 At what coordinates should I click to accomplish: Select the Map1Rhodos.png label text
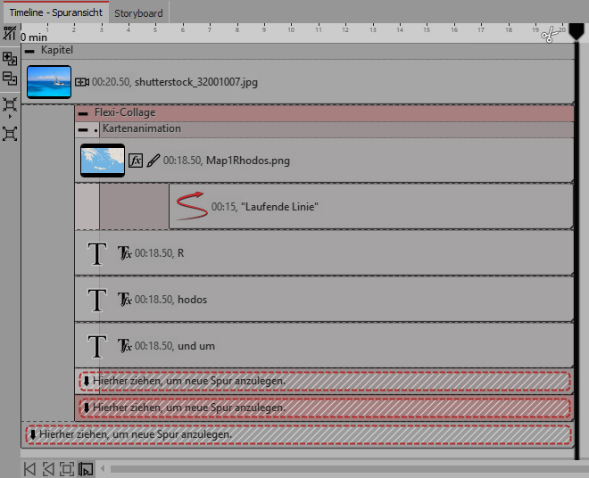pos(248,161)
